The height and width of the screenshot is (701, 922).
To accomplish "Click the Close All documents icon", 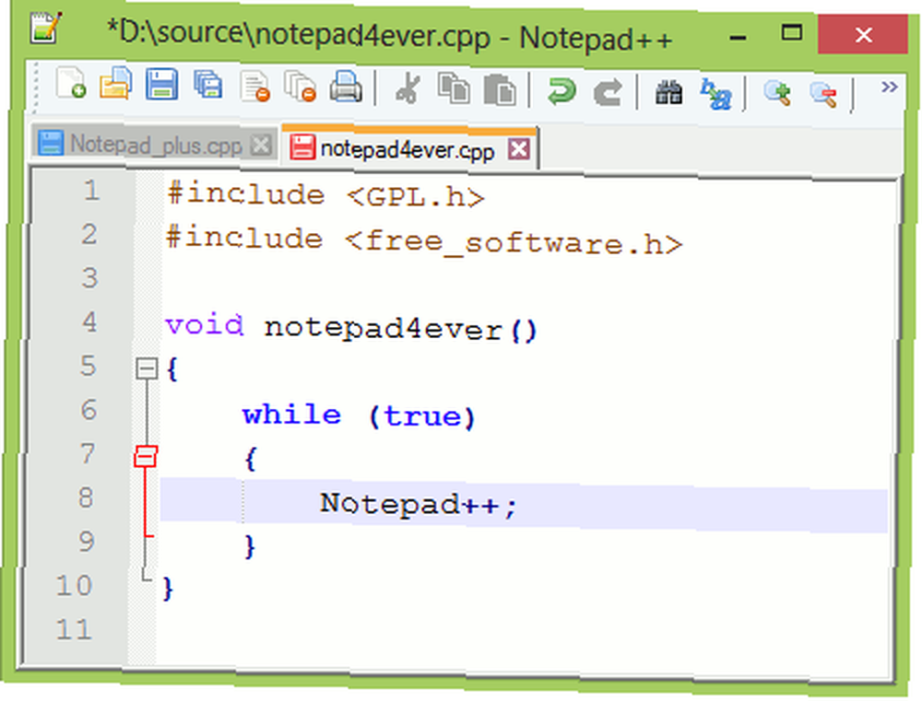I will 301,88.
